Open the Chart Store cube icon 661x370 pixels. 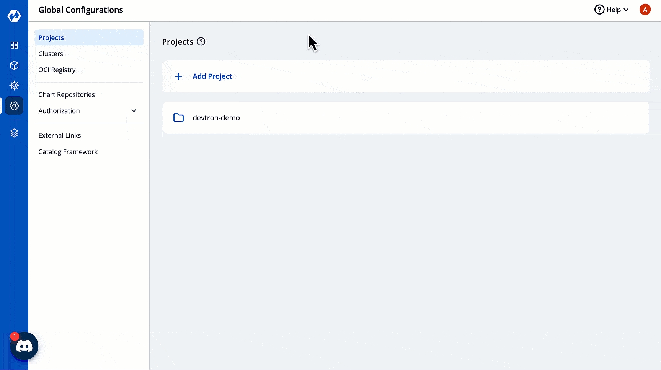(x=14, y=65)
